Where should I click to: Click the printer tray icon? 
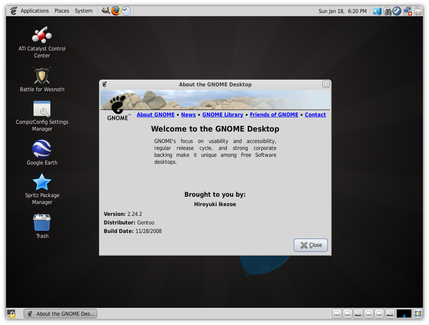418,11
